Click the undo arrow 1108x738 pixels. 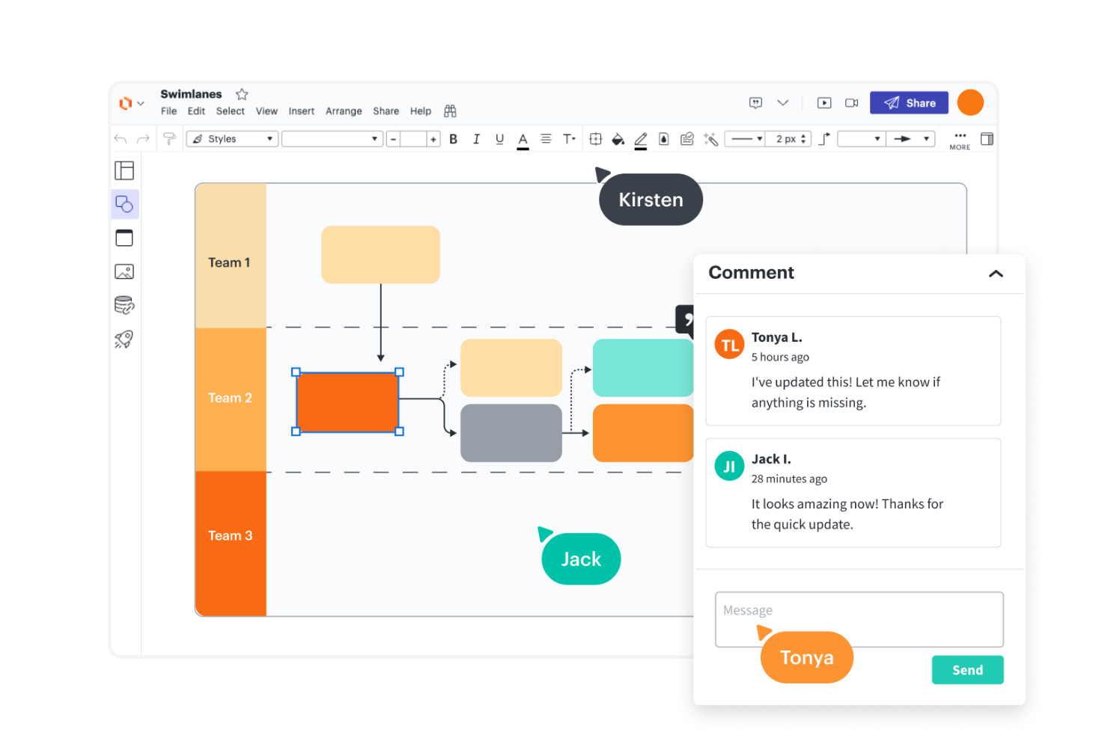coord(121,139)
